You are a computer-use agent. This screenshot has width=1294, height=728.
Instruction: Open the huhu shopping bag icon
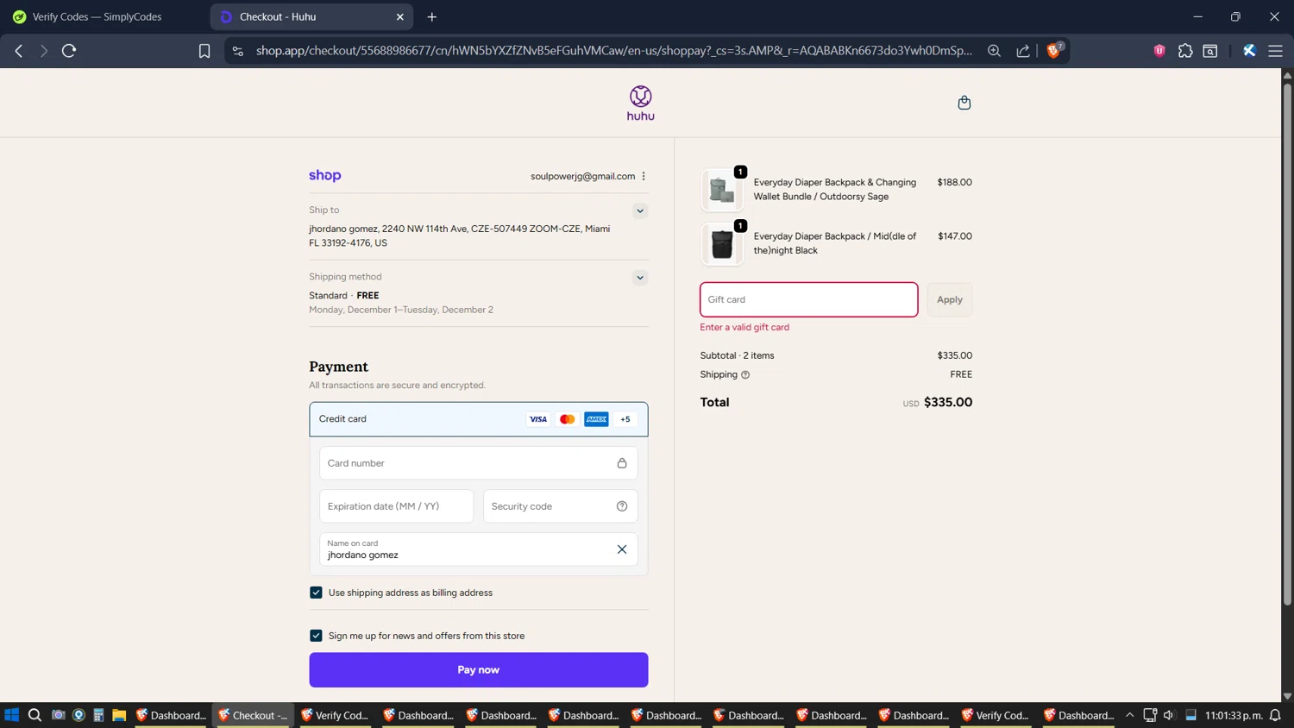[964, 103]
